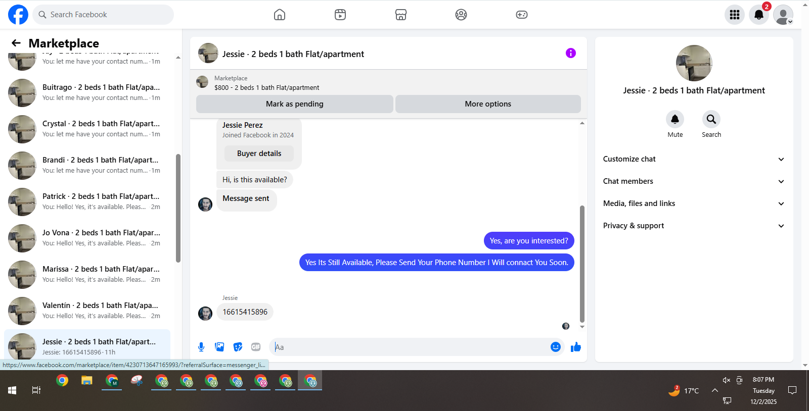This screenshot has height=411, width=809.
Task: Open Buyer details for Jessie Perez
Action: point(259,153)
